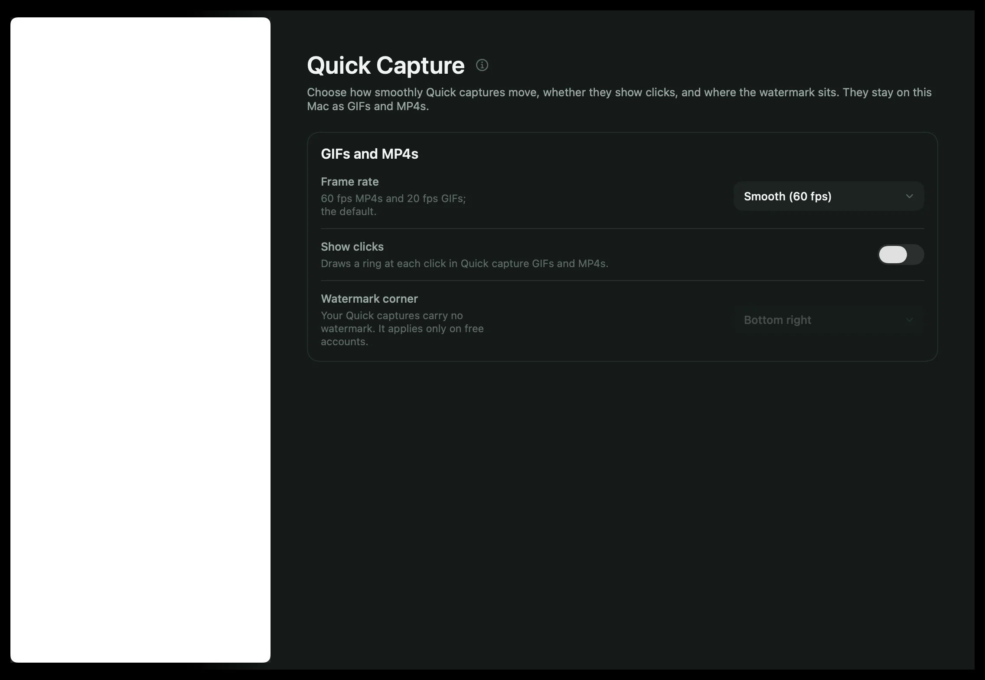Open the Bottom right watermark corner dropdown
Viewport: 985px width, 680px height.
click(828, 320)
